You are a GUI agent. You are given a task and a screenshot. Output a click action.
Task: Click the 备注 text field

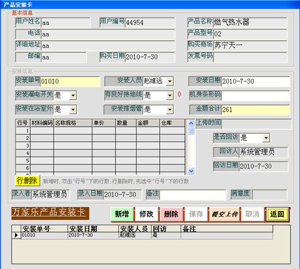193,194
